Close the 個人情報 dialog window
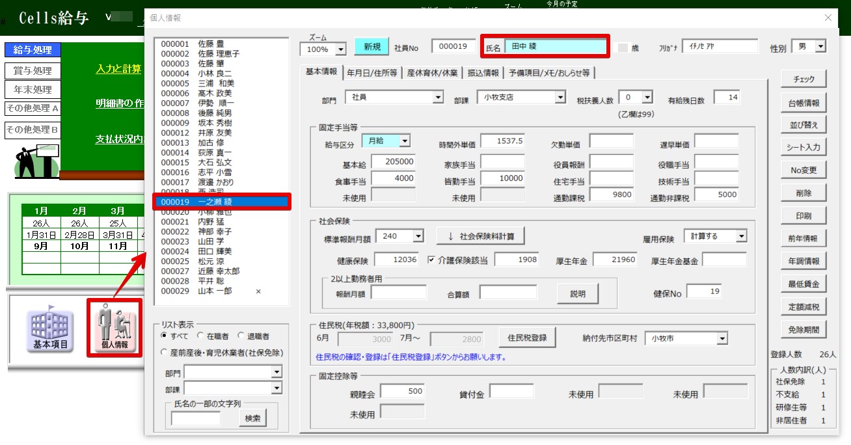The height and width of the screenshot is (445, 851). point(828,18)
